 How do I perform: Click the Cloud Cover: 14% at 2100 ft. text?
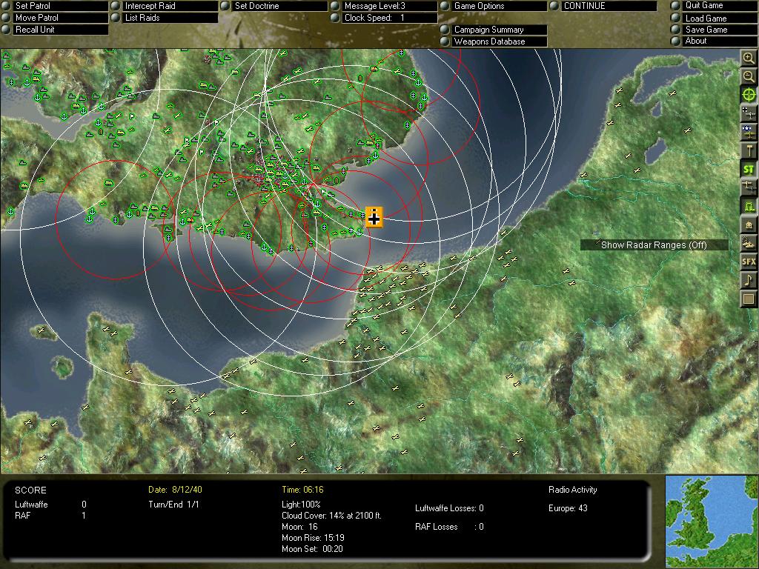pos(331,516)
